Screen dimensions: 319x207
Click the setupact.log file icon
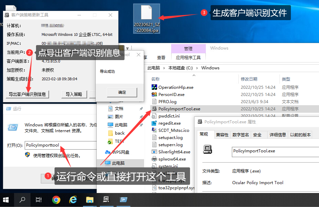(154, 138)
